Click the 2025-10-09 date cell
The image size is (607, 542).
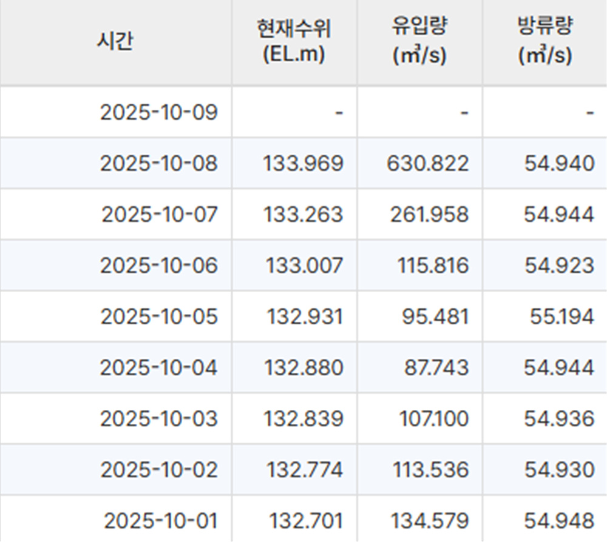tap(160, 112)
